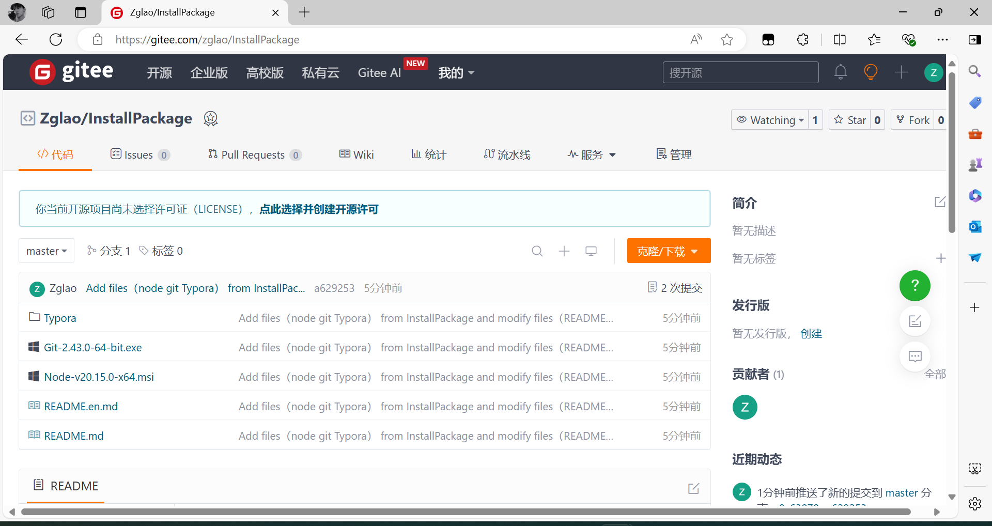Expand the 服务 dropdown tab
This screenshot has height=526, width=992.
tap(592, 155)
